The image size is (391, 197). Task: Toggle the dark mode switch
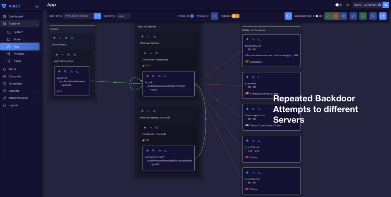(x=339, y=5)
